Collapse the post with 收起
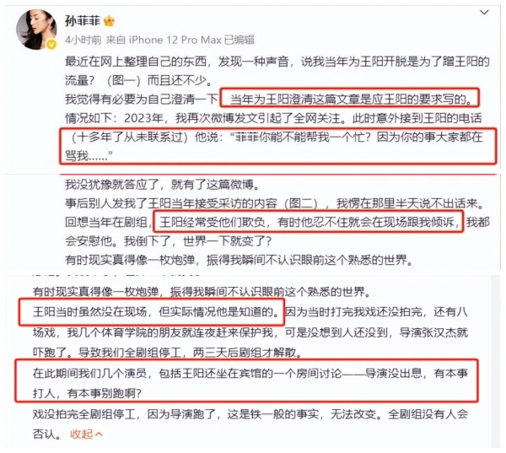 coord(86,434)
